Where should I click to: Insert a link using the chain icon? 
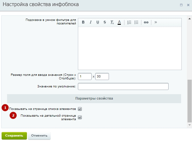tap(146, 22)
